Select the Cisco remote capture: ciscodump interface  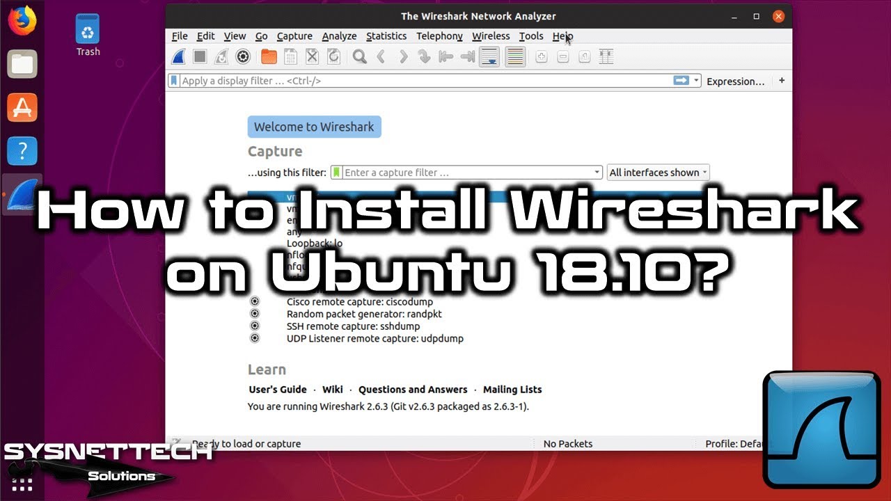360,301
